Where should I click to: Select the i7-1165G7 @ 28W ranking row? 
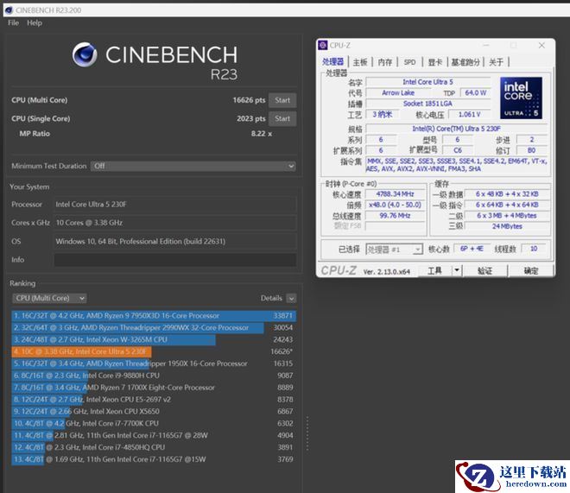[x=154, y=436]
